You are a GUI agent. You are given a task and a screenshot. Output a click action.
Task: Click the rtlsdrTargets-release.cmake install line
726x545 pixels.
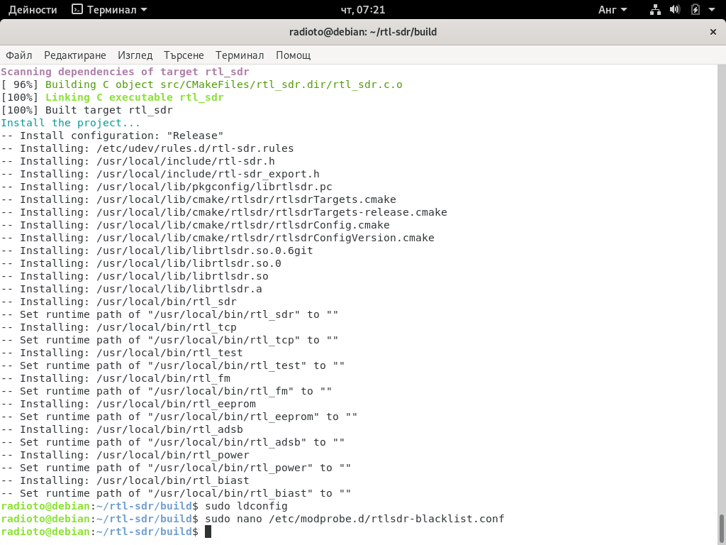click(224, 212)
